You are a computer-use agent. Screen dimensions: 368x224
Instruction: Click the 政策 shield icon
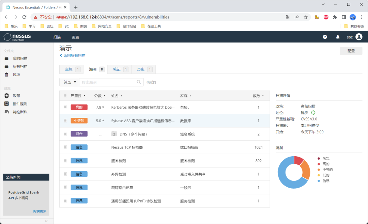(x=6, y=96)
